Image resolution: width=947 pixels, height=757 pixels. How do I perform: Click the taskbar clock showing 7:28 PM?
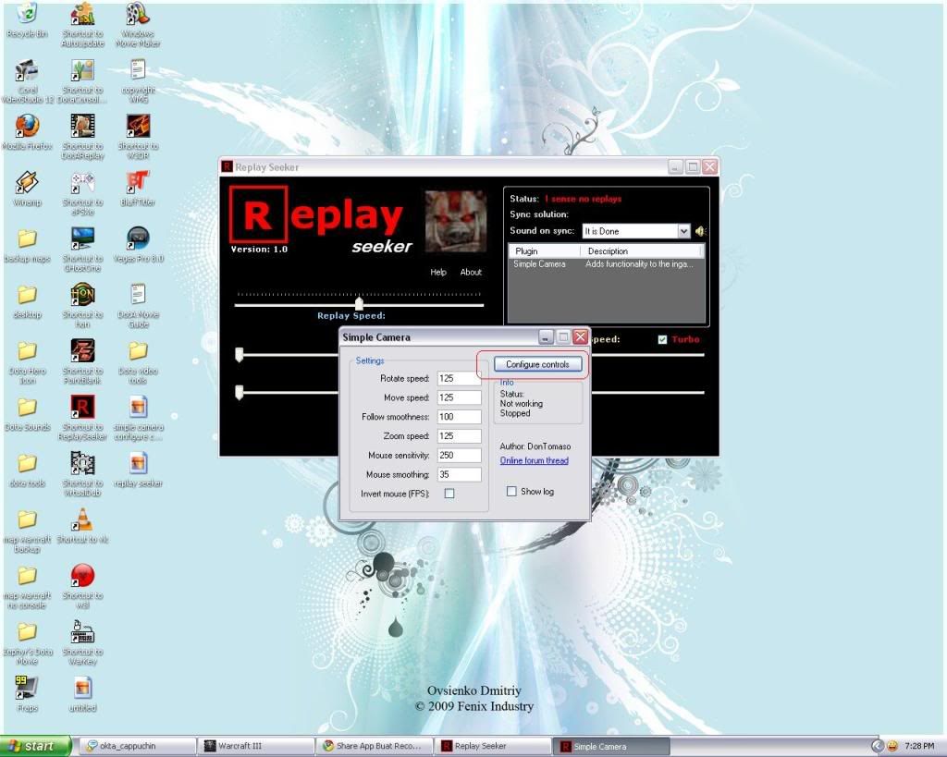click(x=920, y=747)
